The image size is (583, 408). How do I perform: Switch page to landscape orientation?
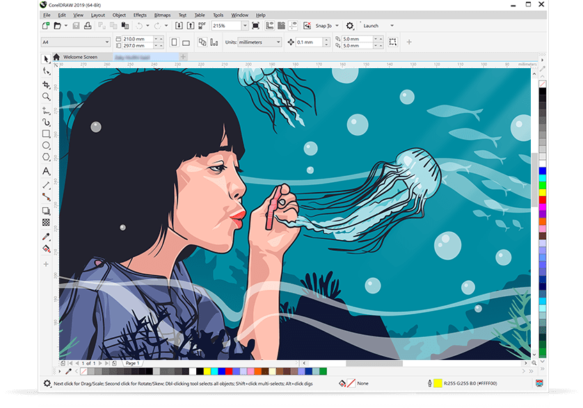click(x=187, y=42)
